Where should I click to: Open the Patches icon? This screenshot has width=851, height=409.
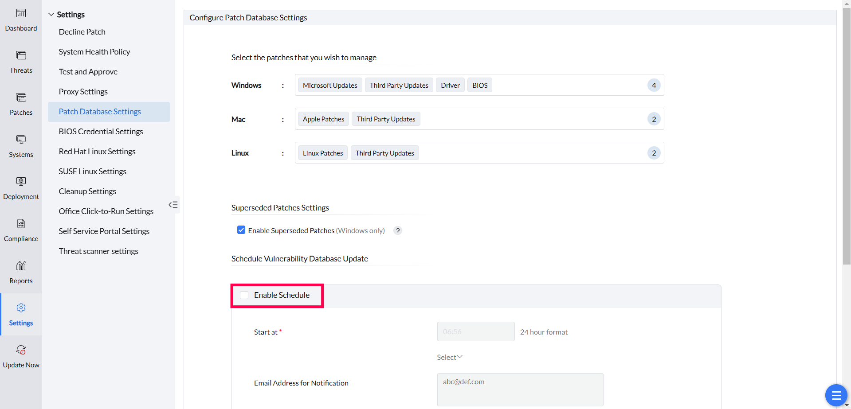21,98
